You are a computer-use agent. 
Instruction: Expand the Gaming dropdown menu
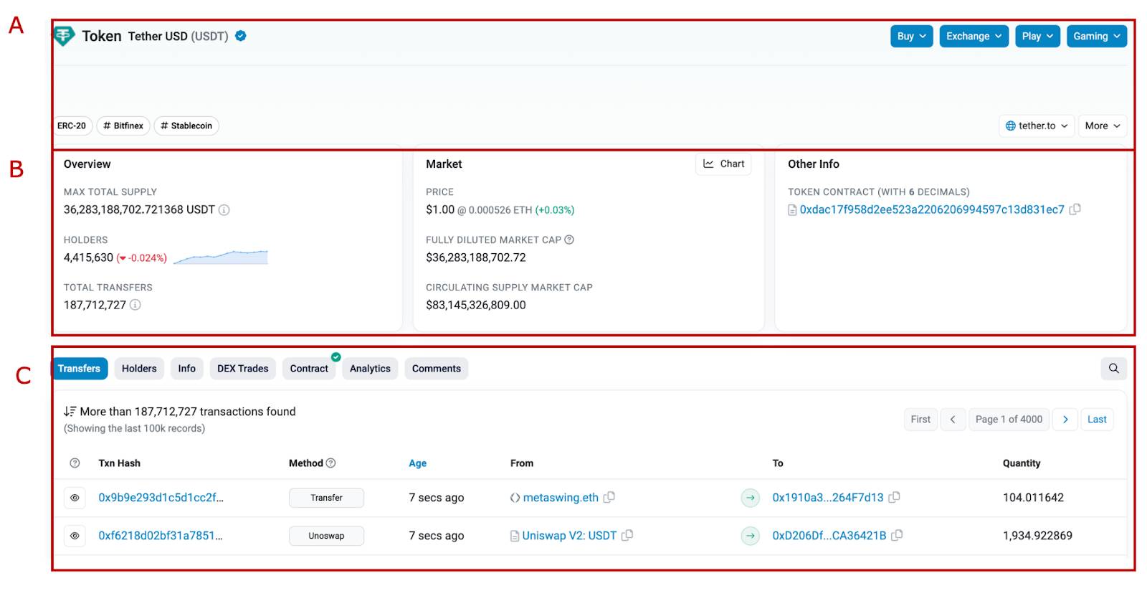click(x=1097, y=36)
